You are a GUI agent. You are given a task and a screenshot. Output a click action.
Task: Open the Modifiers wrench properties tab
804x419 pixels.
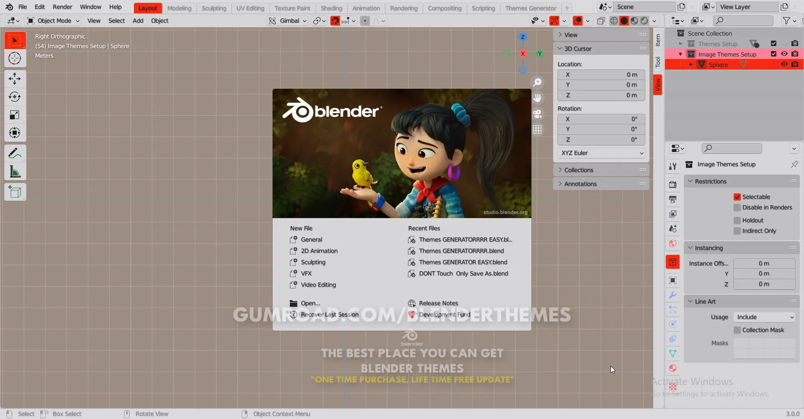pos(672,295)
